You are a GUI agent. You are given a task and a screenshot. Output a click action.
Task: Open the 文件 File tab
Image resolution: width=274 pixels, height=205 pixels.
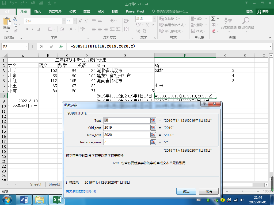point(8,11)
